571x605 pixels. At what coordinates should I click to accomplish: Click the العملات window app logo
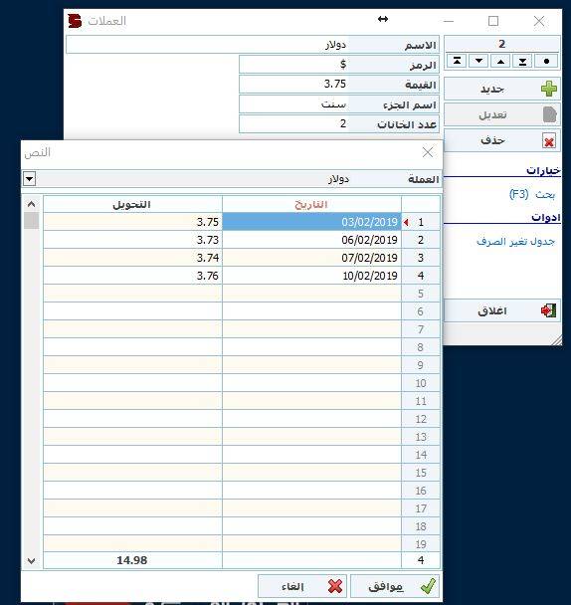75,21
